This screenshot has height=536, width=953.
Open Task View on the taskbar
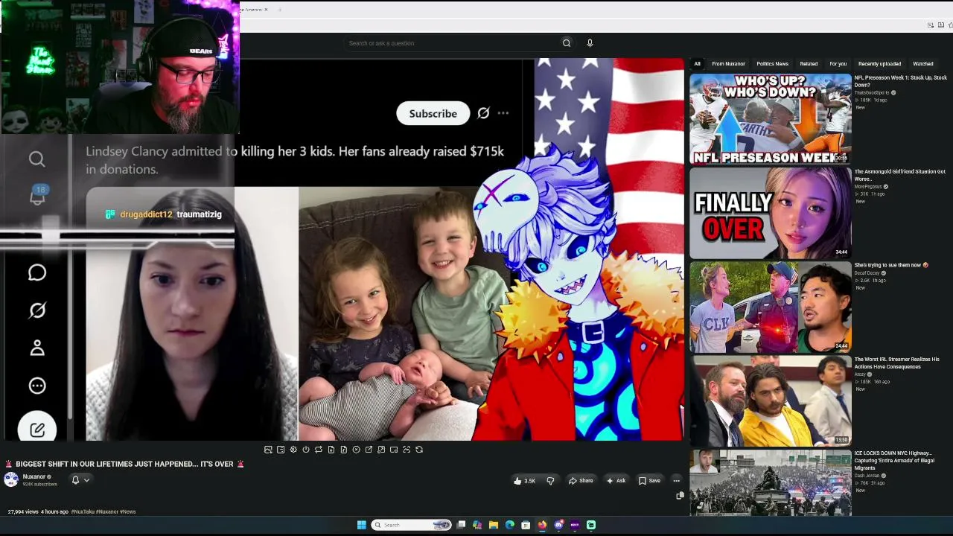point(461,525)
